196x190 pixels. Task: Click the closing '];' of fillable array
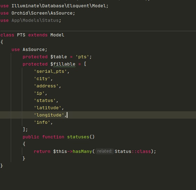tap(25, 130)
